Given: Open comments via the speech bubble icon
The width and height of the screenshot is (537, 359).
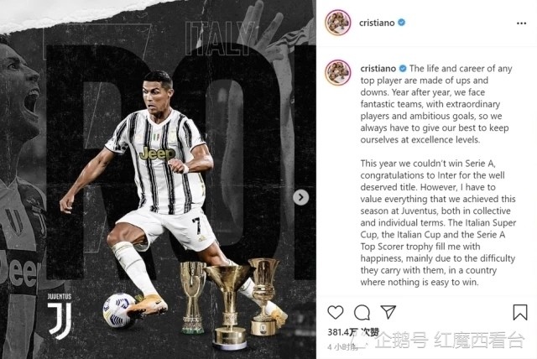Looking at the screenshot, I should coord(362,313).
